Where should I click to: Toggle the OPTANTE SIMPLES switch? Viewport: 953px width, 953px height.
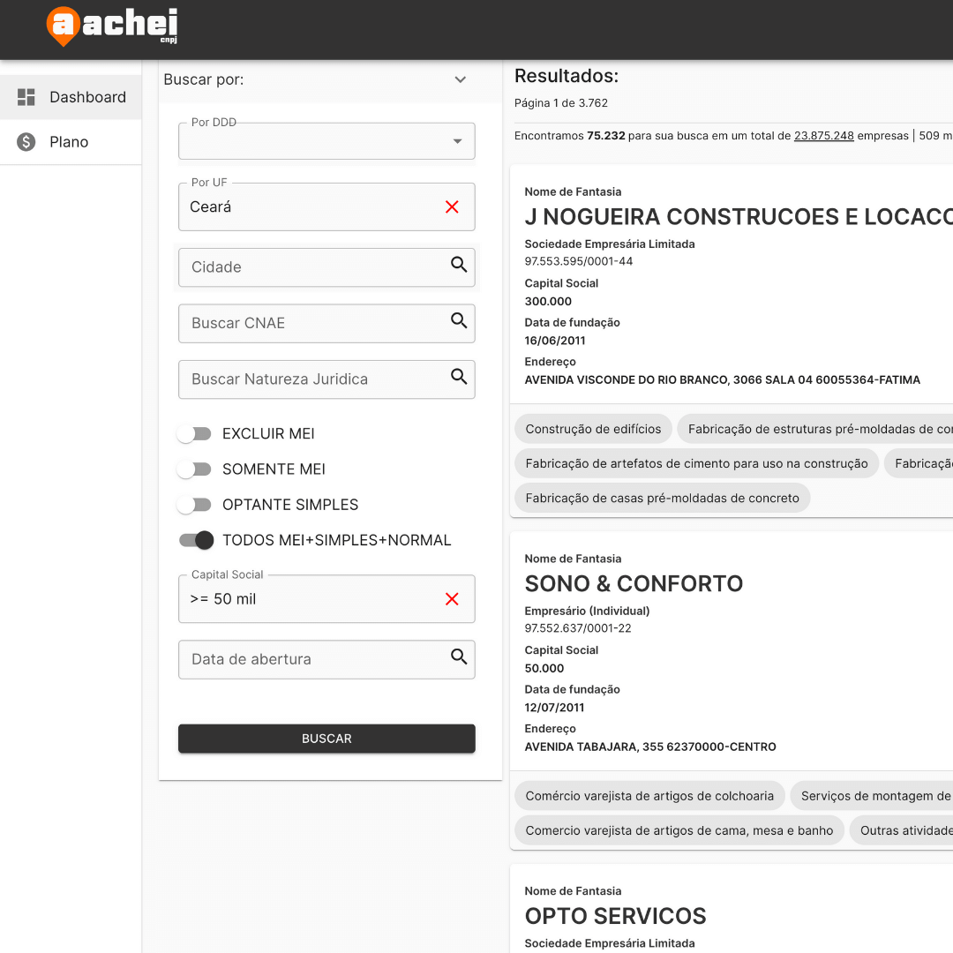click(194, 505)
